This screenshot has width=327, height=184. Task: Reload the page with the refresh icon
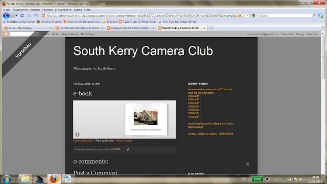(x=22, y=16)
